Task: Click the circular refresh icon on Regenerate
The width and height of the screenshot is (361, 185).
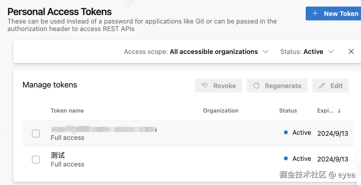Action: (x=256, y=85)
